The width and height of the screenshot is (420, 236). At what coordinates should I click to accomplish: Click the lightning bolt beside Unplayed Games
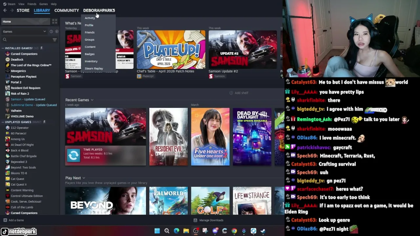(44, 122)
